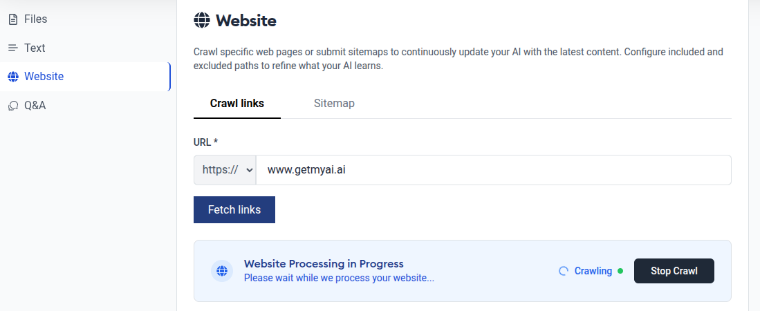Click the round globe icon in progress banner
760x311 pixels.
222,271
